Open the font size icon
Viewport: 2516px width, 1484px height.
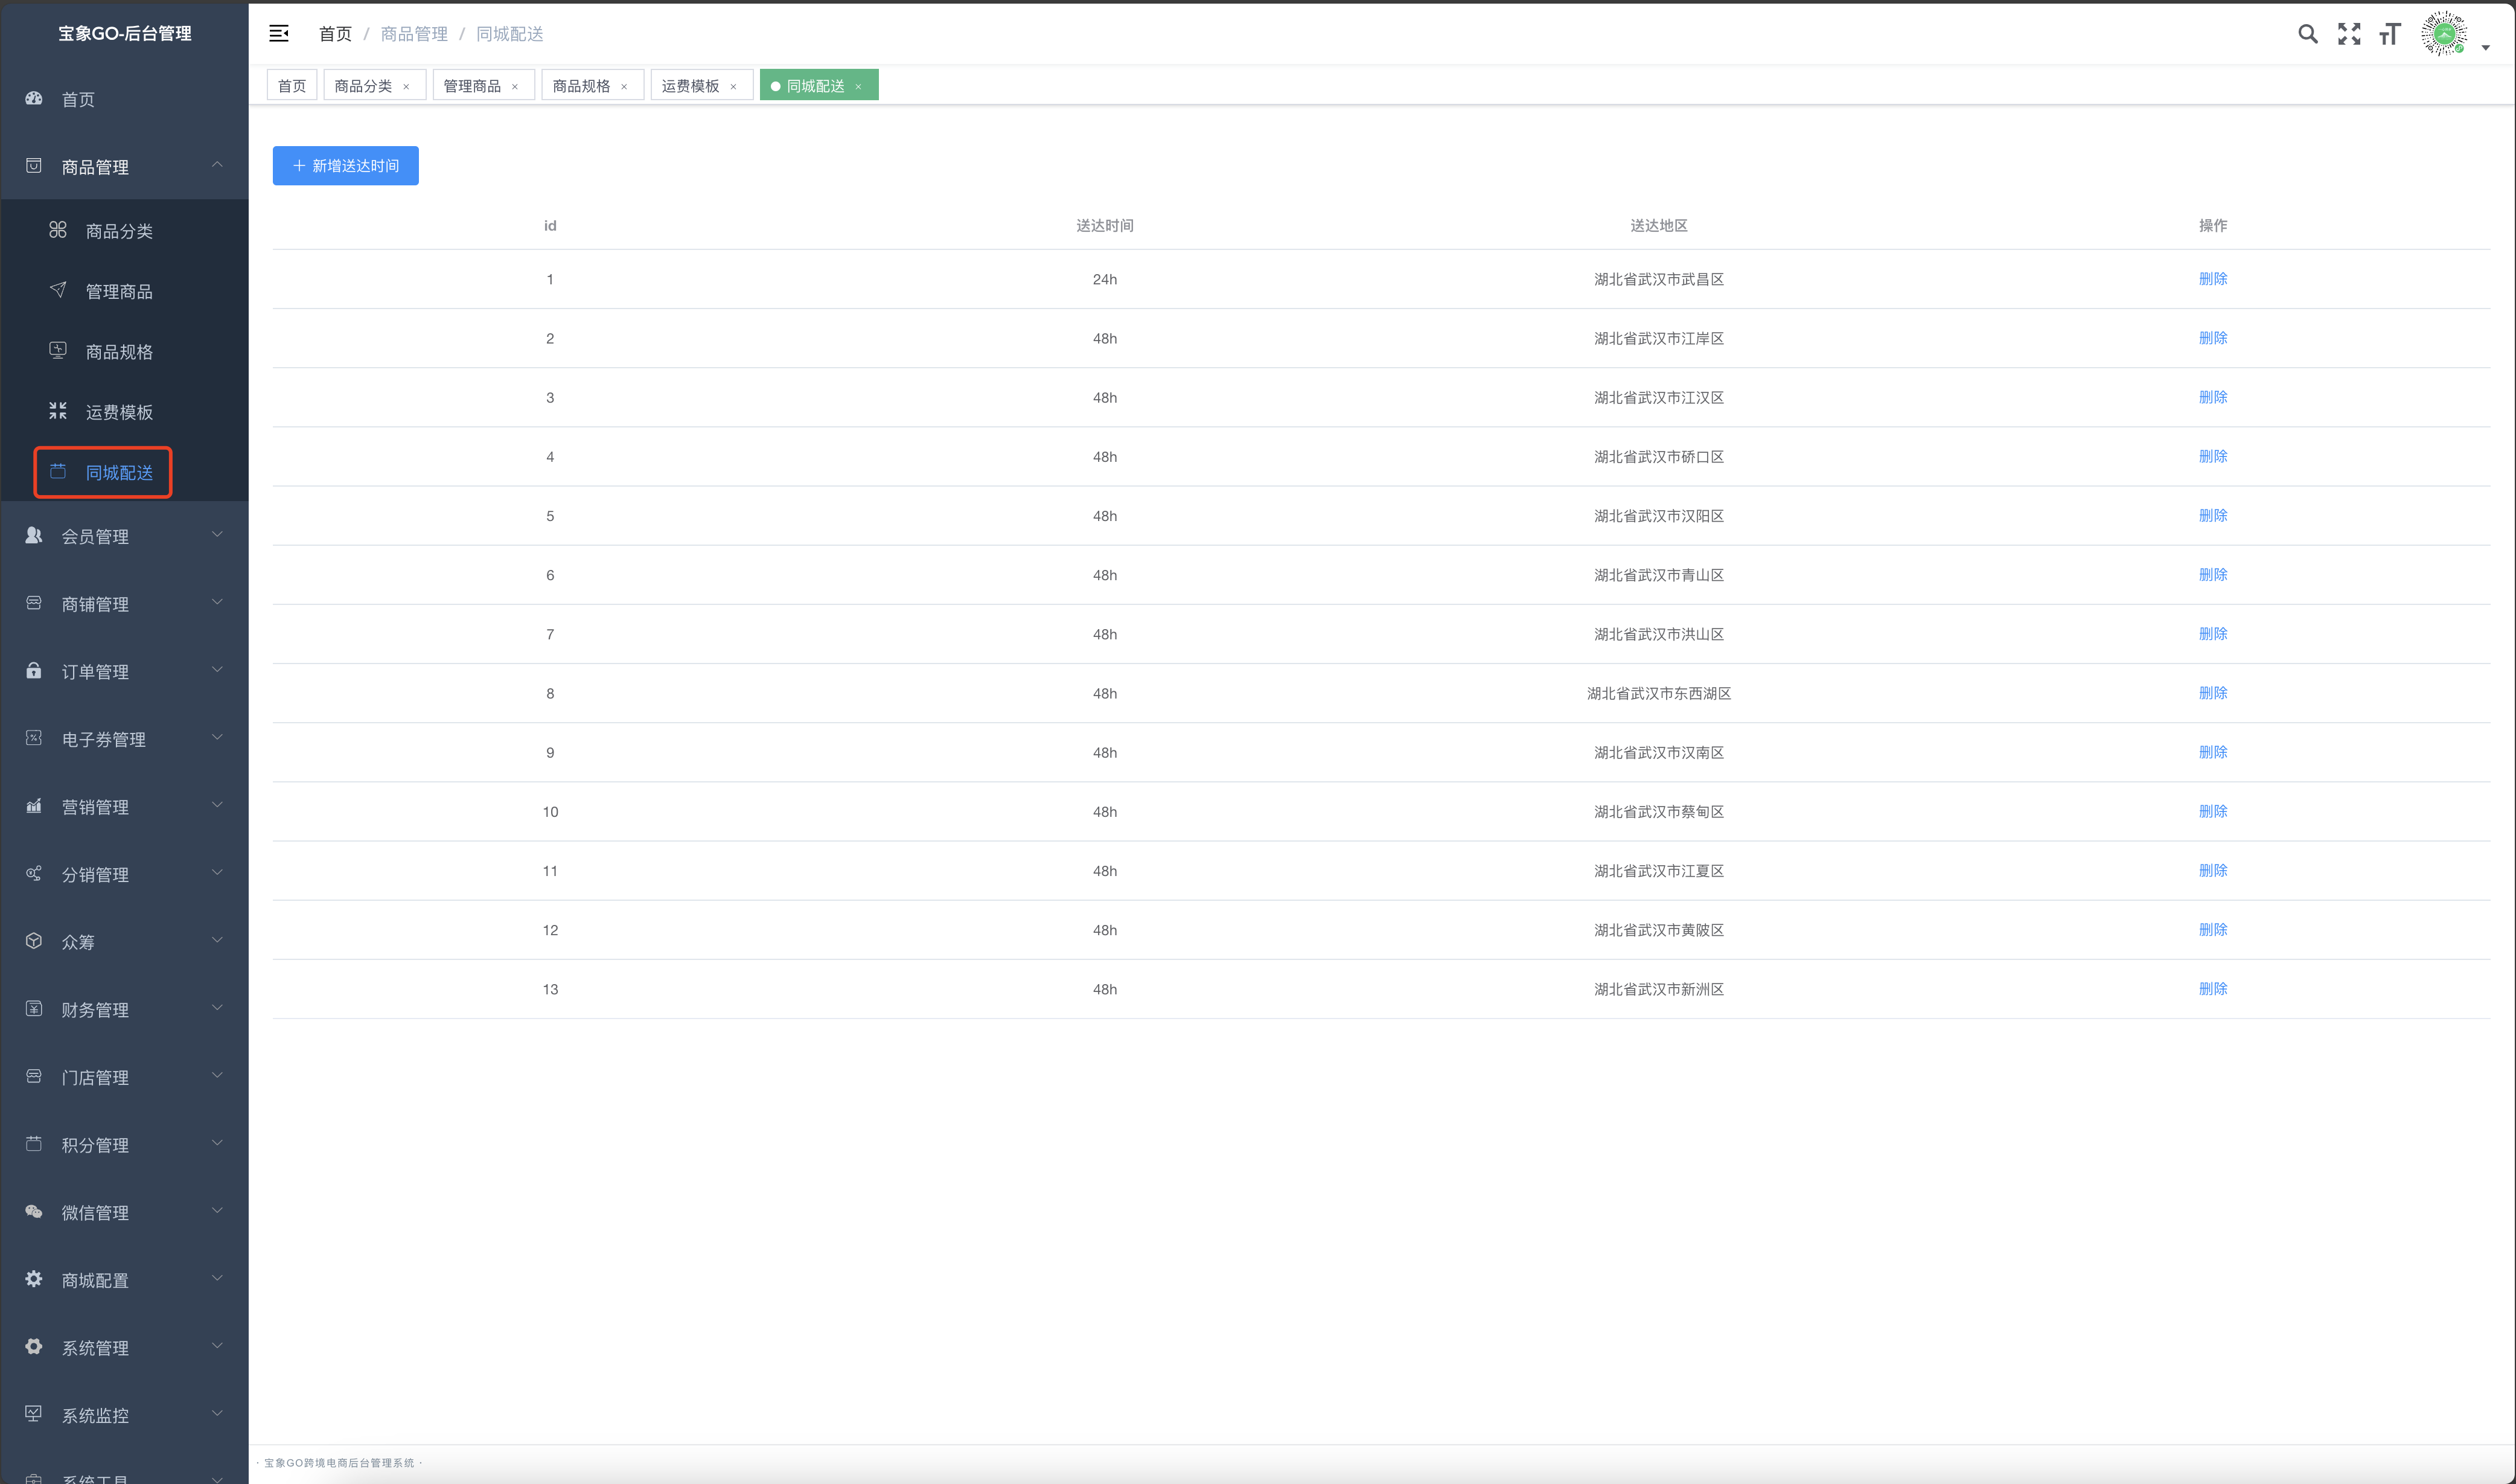tap(2389, 34)
